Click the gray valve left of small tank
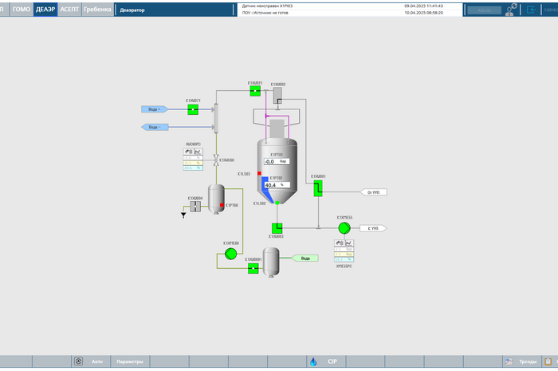The height and width of the screenshot is (371, 558). [x=195, y=206]
